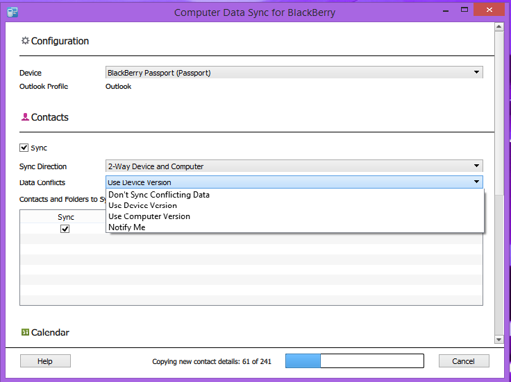Choose Use Computer Version option

(x=295, y=216)
